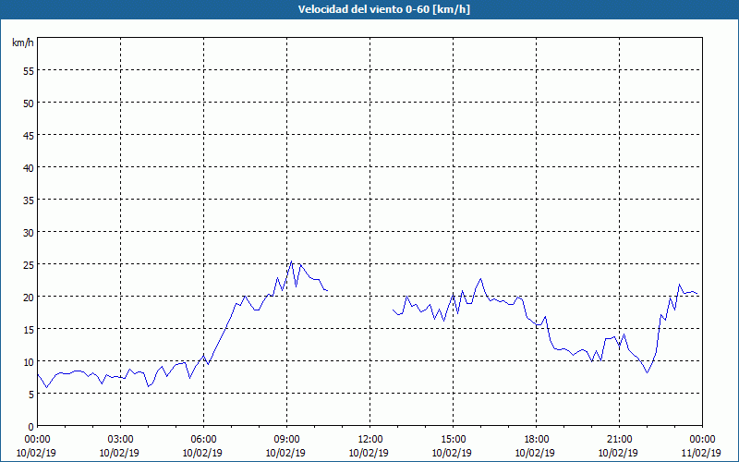Select the '12:00' x-axis time label

point(370,440)
